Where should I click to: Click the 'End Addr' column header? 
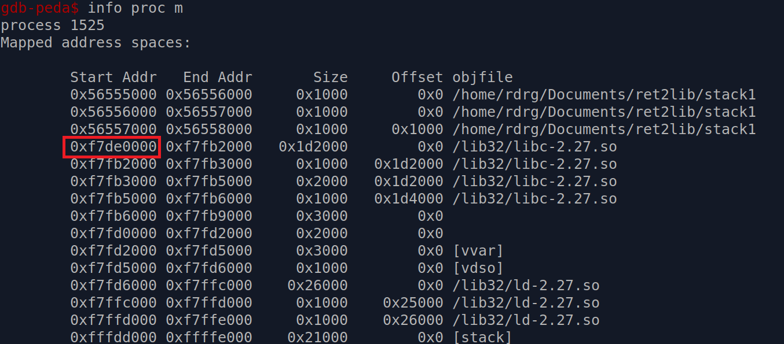218,77
